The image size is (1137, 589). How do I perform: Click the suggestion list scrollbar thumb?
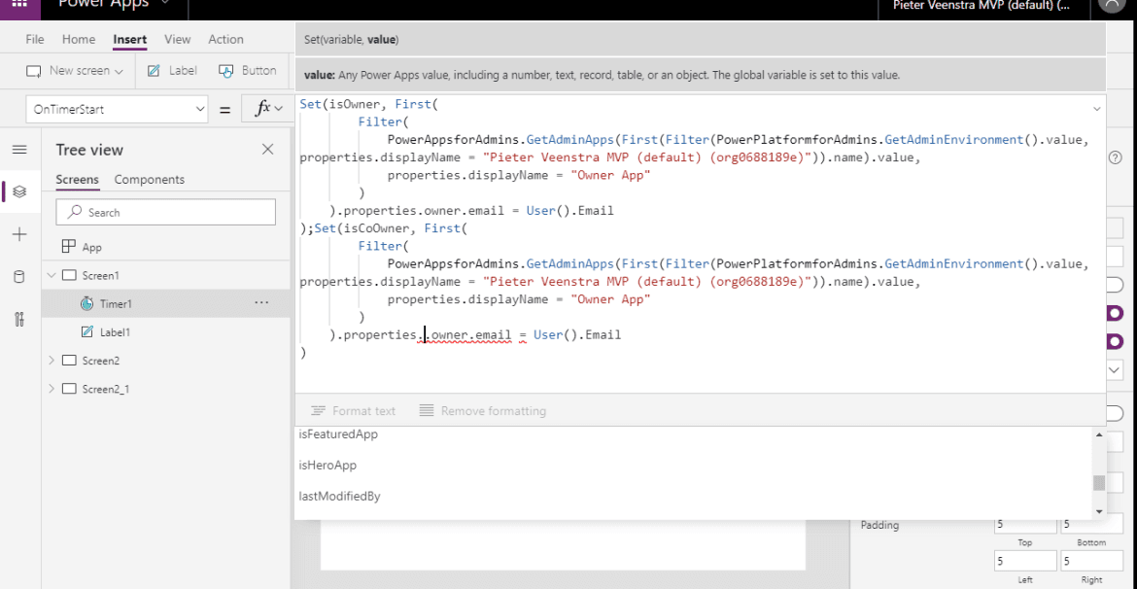tap(1099, 483)
